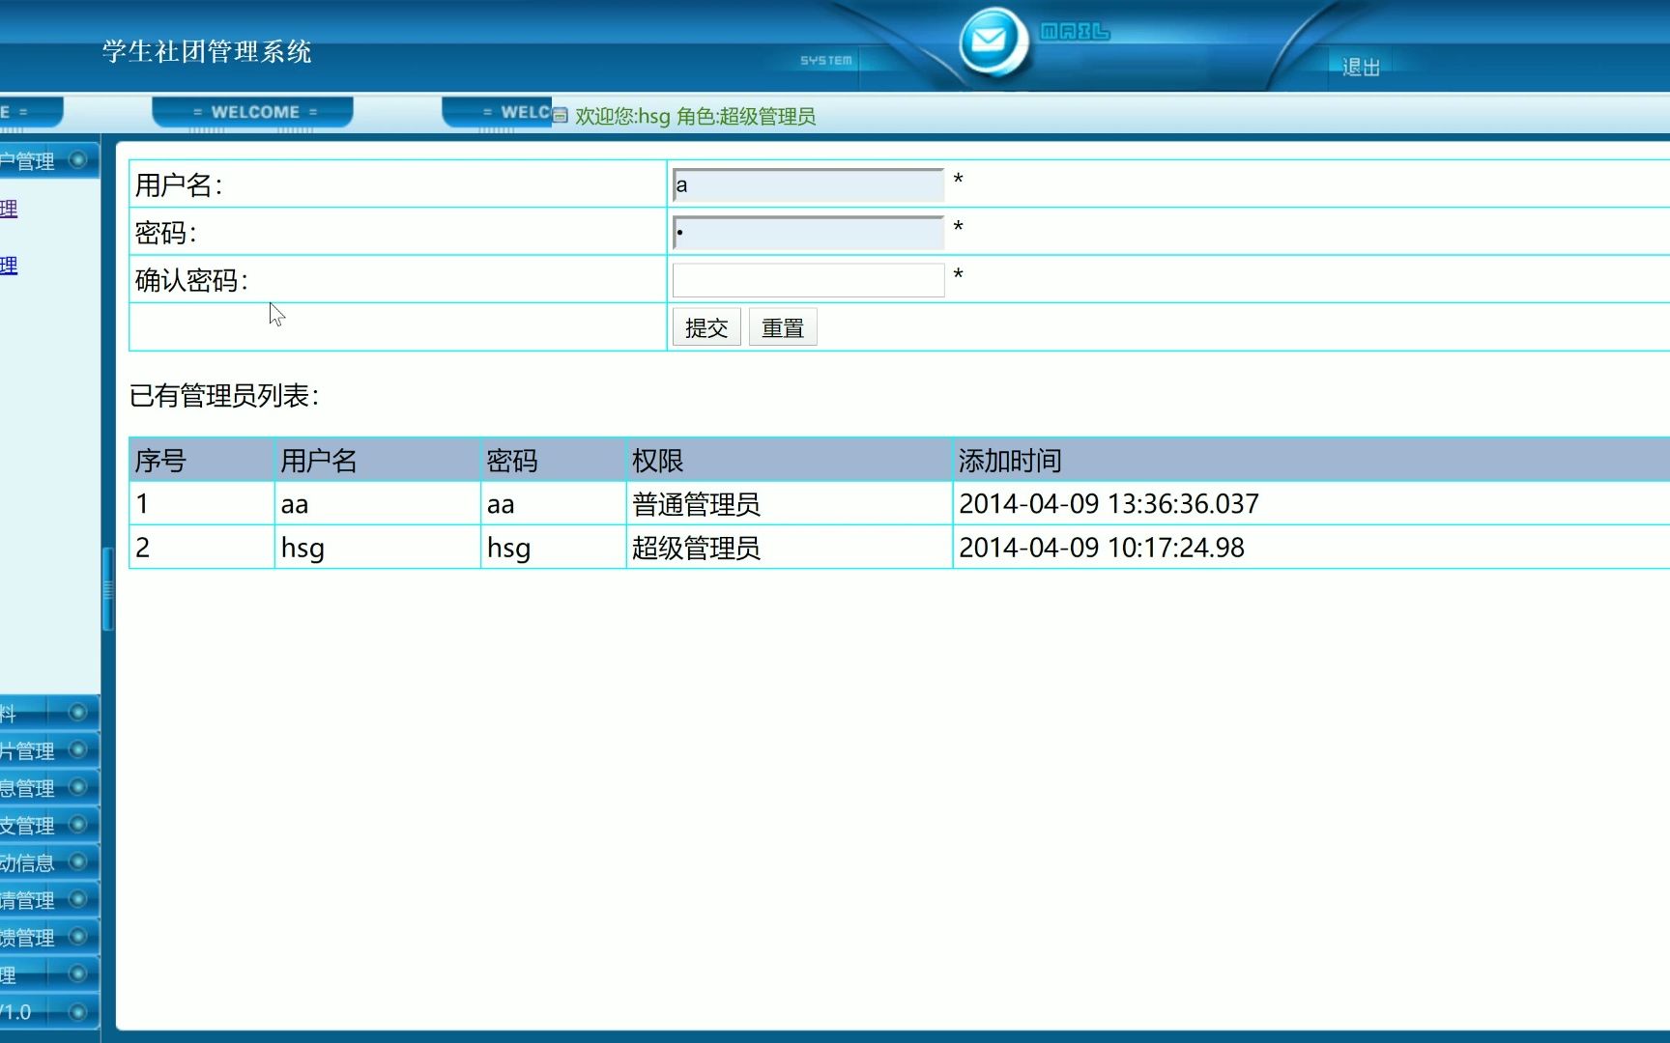Click the SYSTEM label in the header

[826, 60]
